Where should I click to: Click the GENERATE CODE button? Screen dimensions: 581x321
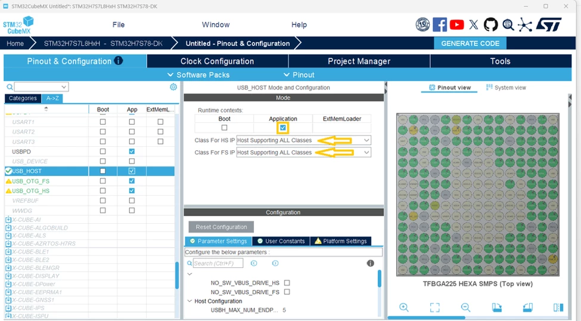pyautogui.click(x=470, y=44)
